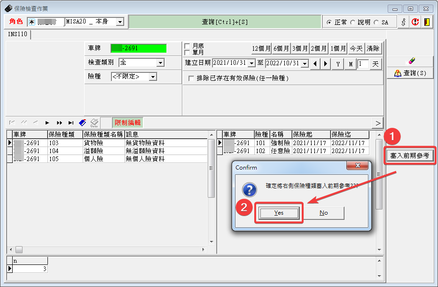Select the 說明 radio button
The image size is (438, 287).
(353, 22)
